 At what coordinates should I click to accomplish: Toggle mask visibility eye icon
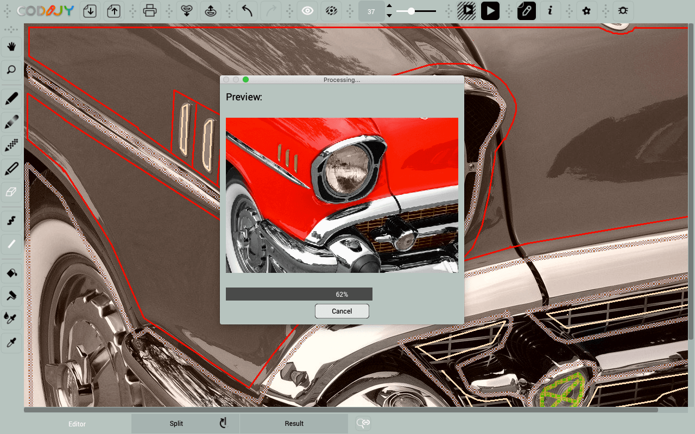point(307,11)
